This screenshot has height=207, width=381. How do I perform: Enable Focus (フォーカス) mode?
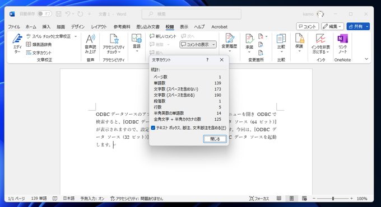[259, 199]
